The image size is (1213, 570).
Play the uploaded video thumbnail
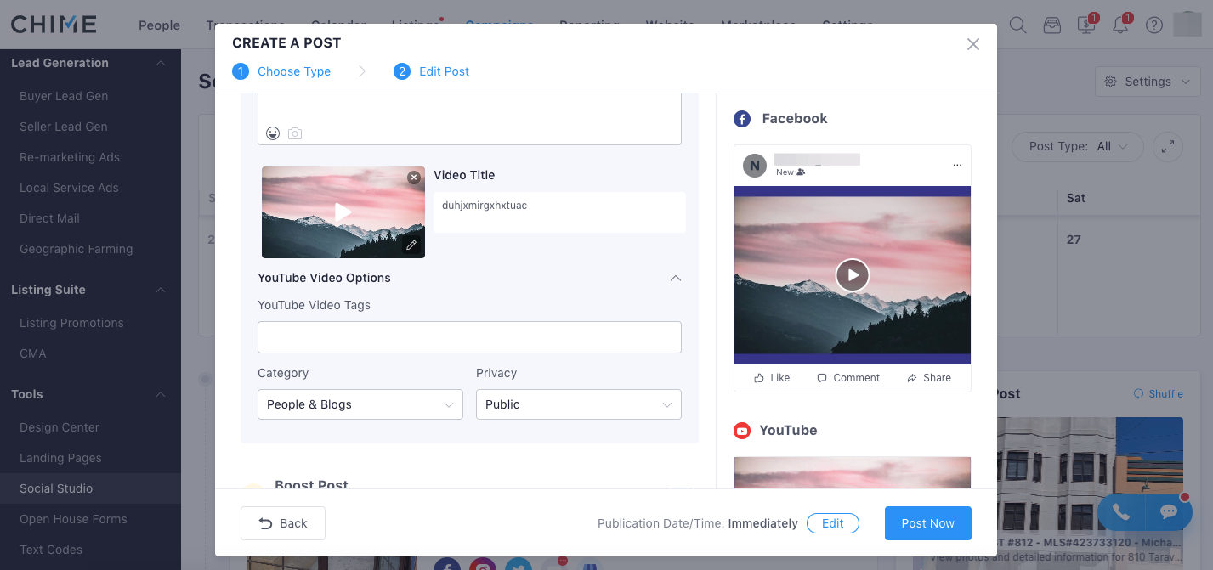tap(343, 212)
